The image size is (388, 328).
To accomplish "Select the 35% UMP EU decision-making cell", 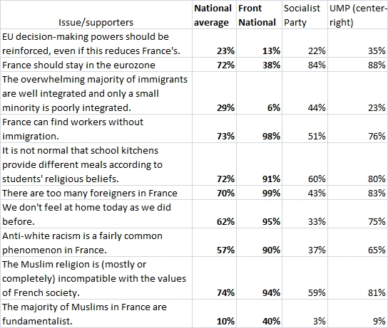I will coord(358,43).
